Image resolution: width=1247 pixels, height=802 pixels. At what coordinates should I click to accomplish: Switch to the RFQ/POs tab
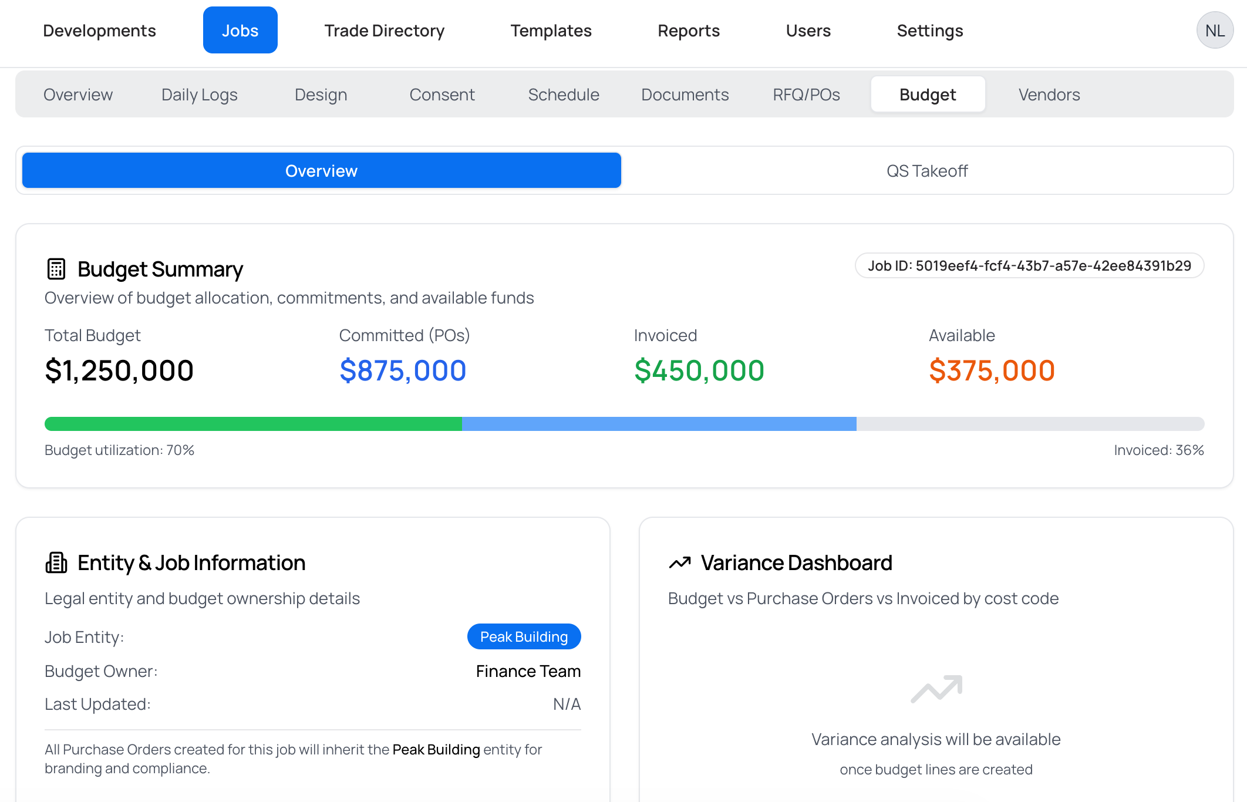point(807,95)
